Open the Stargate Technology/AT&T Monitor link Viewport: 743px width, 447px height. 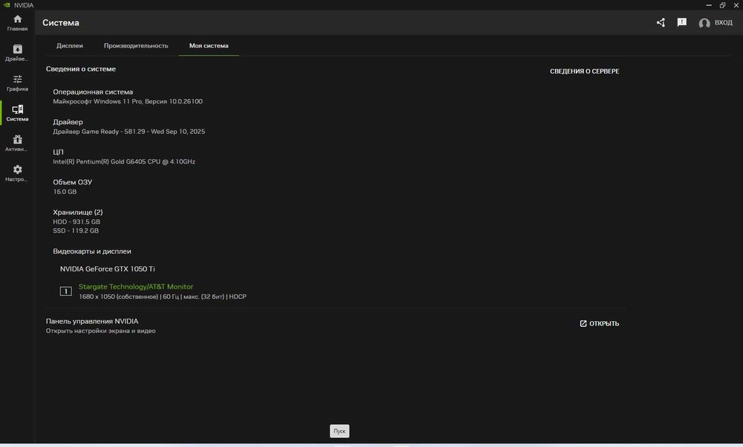pos(136,286)
